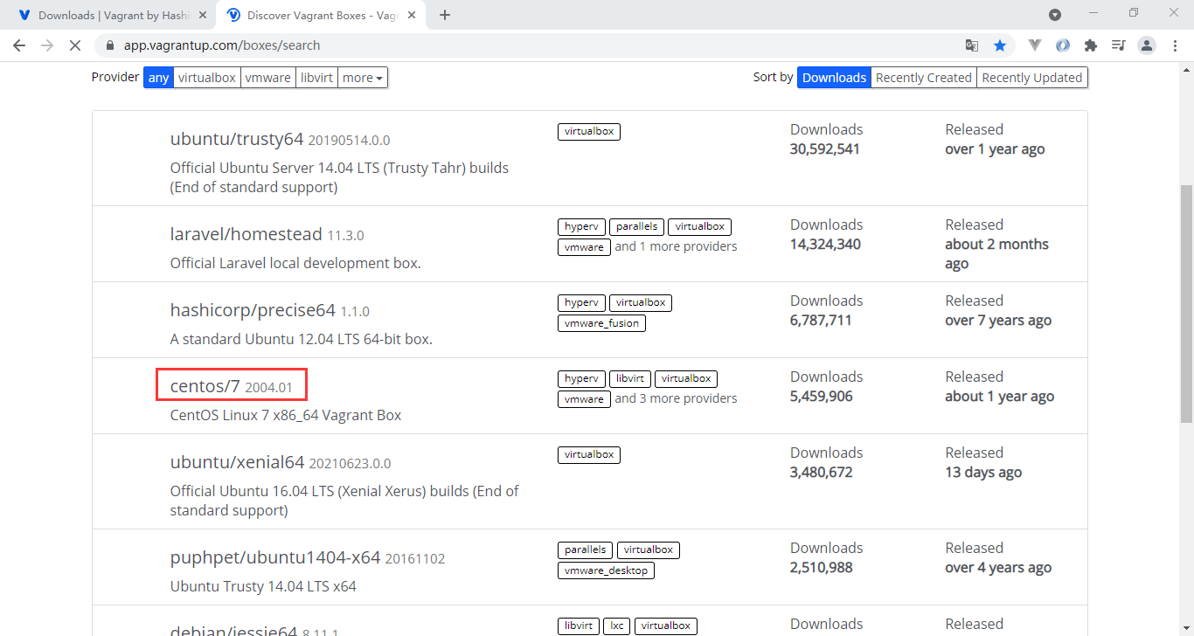The height and width of the screenshot is (636, 1194).
Task: Click vmware_fusion tag on hashicorp/precise64 row
Action: [601, 322]
